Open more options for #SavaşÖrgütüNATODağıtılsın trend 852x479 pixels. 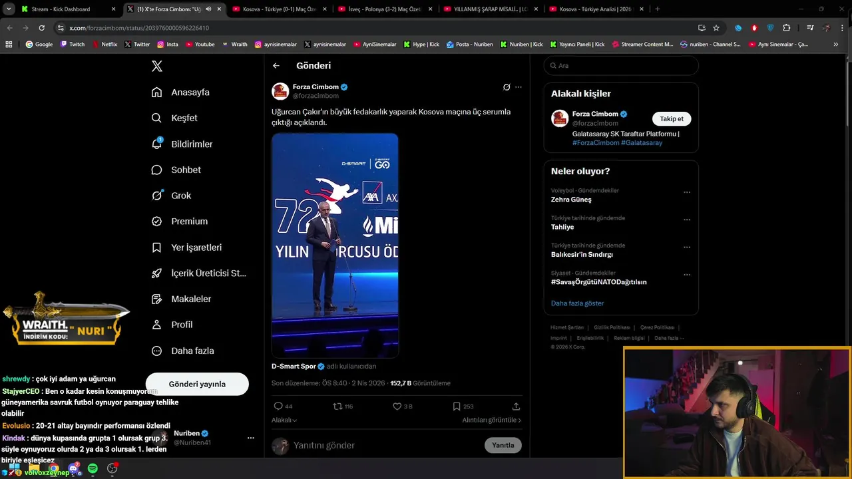tap(687, 274)
